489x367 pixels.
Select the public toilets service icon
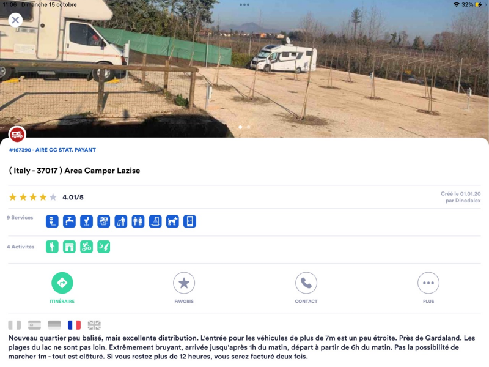[138, 221]
